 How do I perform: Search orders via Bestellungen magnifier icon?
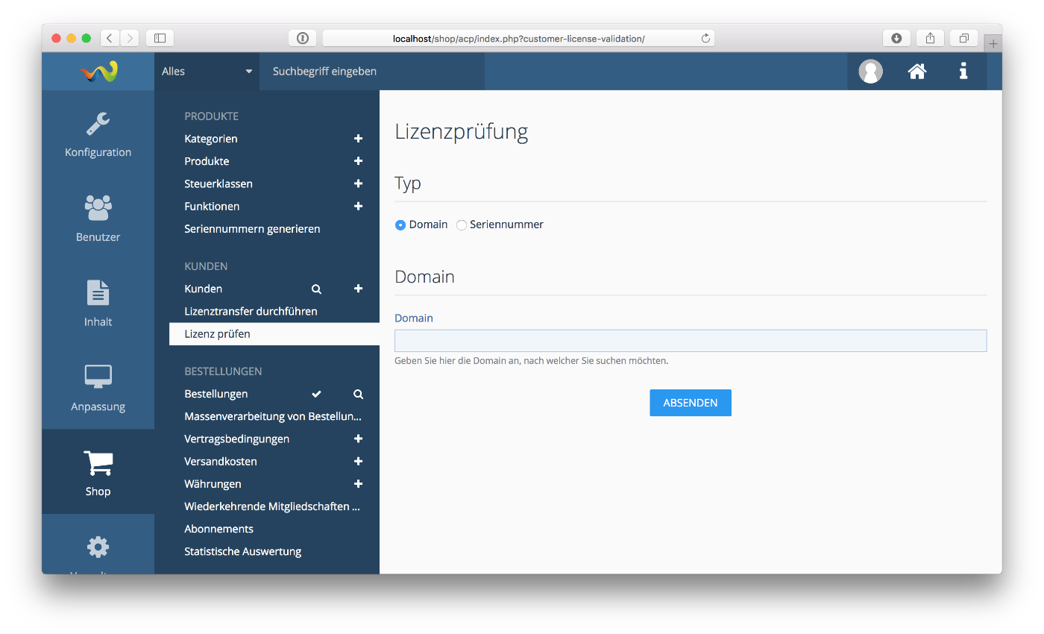coord(358,394)
